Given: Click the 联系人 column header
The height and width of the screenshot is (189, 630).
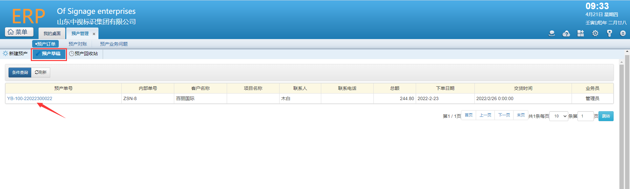Looking at the screenshot, I should tap(300, 88).
